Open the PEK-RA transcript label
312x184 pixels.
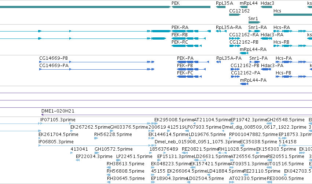pos(180,27)
